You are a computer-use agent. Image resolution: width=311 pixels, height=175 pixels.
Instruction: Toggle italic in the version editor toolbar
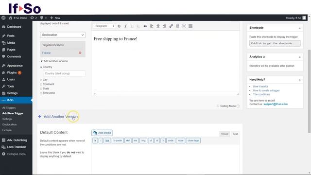(x=125, y=26)
